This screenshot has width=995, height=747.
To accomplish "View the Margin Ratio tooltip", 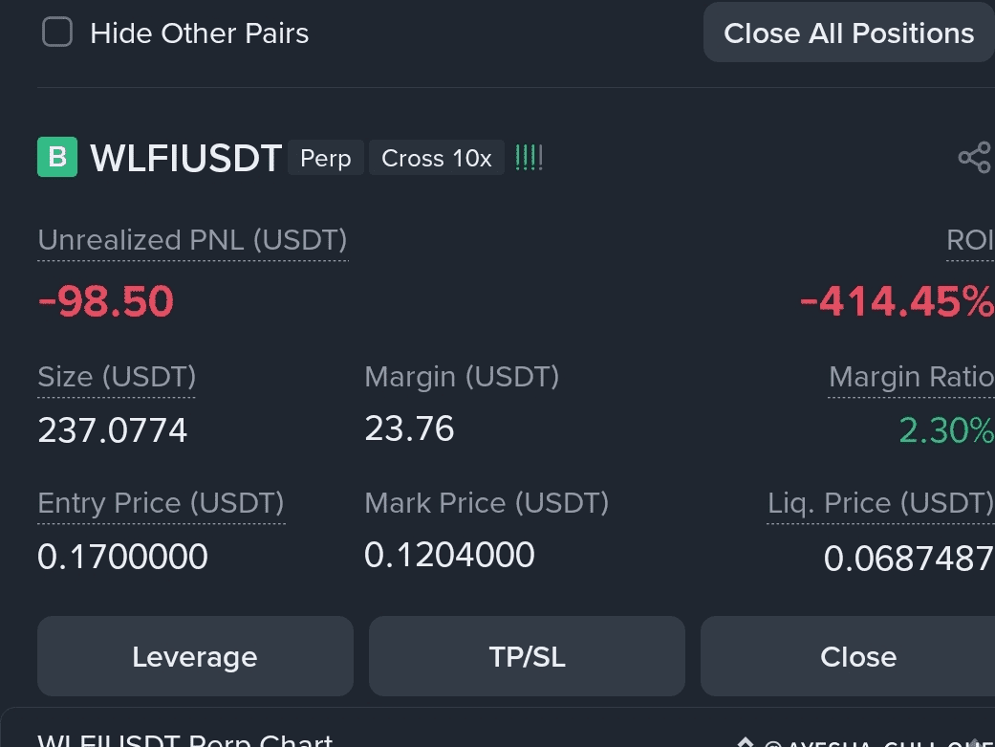I will 911,377.
